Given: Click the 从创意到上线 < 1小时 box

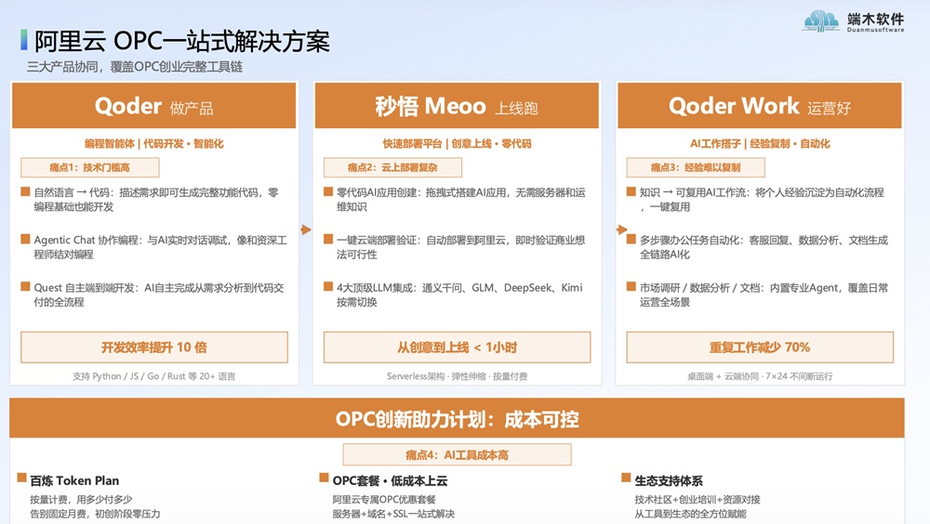Looking at the screenshot, I should (x=458, y=347).
